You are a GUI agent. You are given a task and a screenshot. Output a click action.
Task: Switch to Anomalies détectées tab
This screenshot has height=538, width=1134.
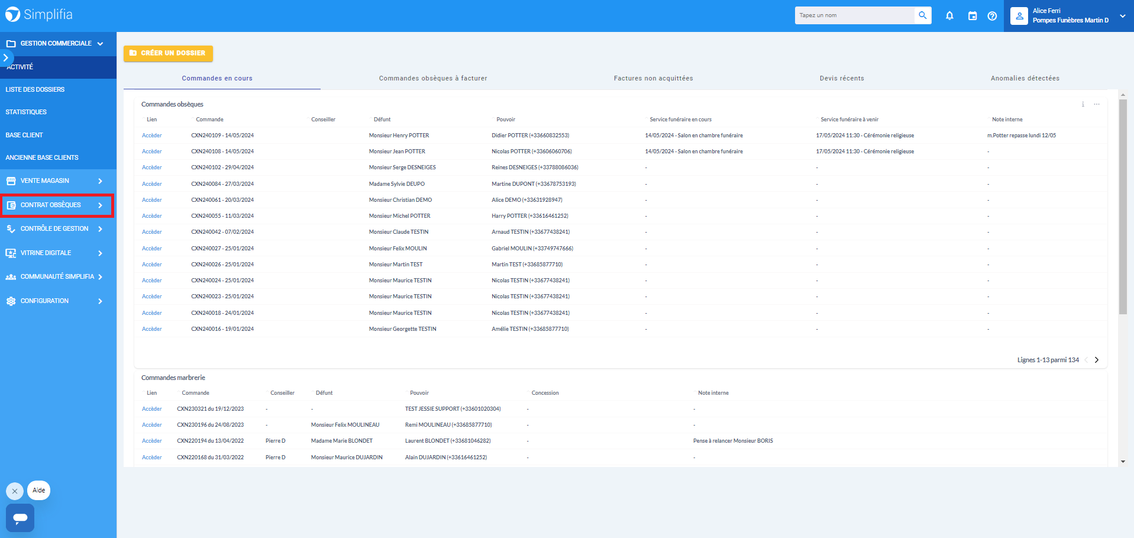1025,78
